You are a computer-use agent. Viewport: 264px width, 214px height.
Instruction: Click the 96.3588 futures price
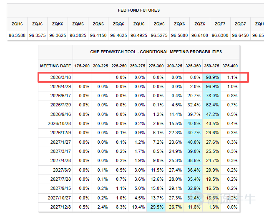click(x=17, y=35)
